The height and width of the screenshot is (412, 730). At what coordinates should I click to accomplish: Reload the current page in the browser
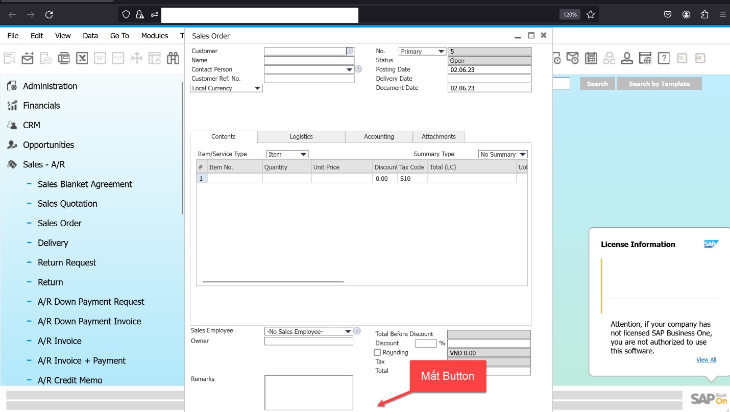pos(49,14)
